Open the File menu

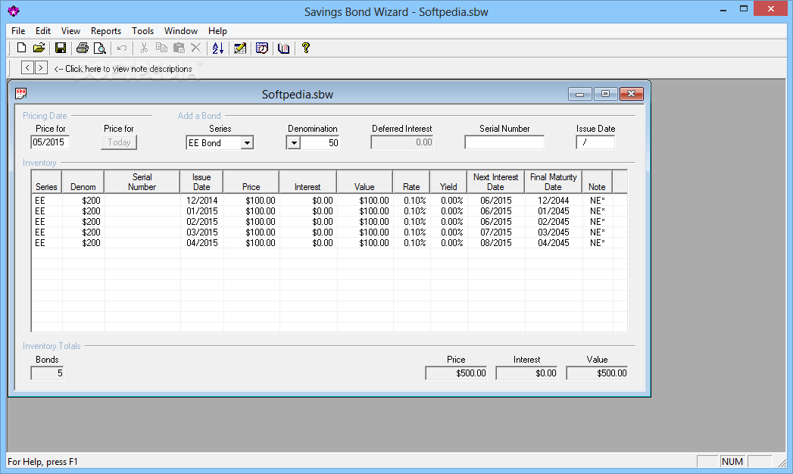click(x=18, y=31)
